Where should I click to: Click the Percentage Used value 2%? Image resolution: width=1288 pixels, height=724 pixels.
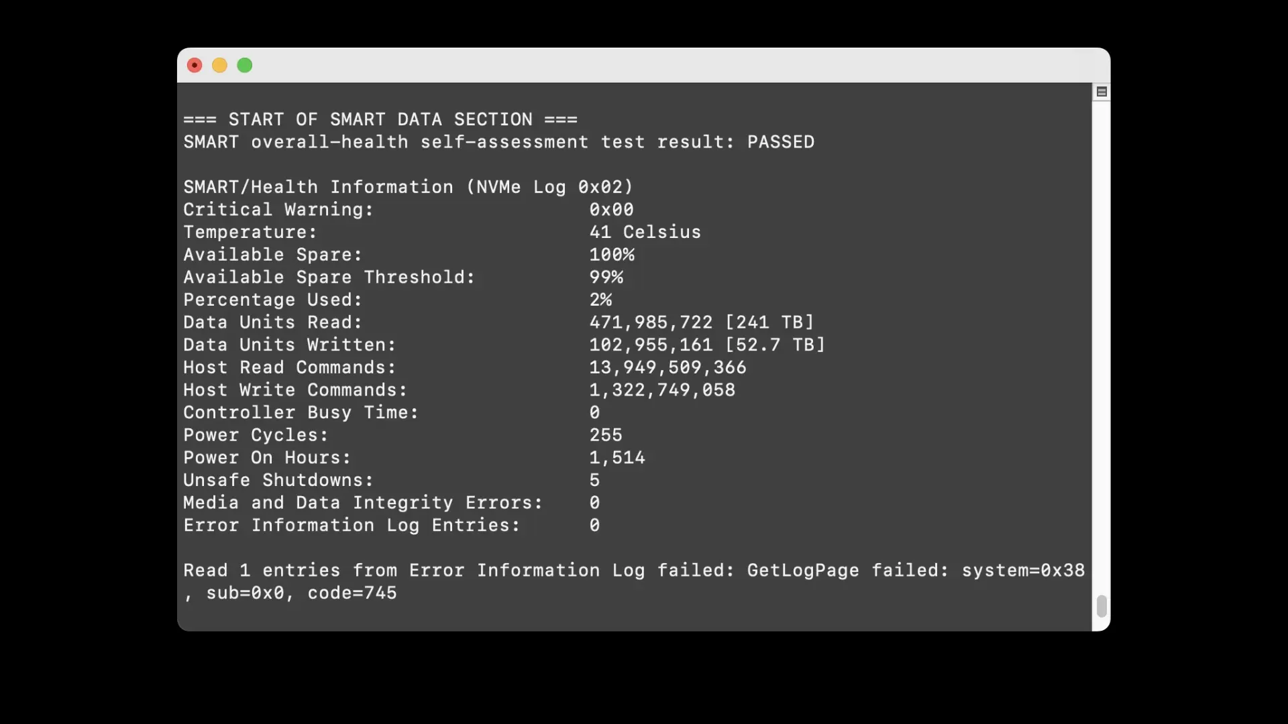coord(600,300)
